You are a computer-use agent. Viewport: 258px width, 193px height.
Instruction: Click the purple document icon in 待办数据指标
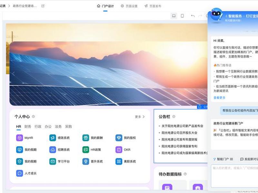[167, 188]
